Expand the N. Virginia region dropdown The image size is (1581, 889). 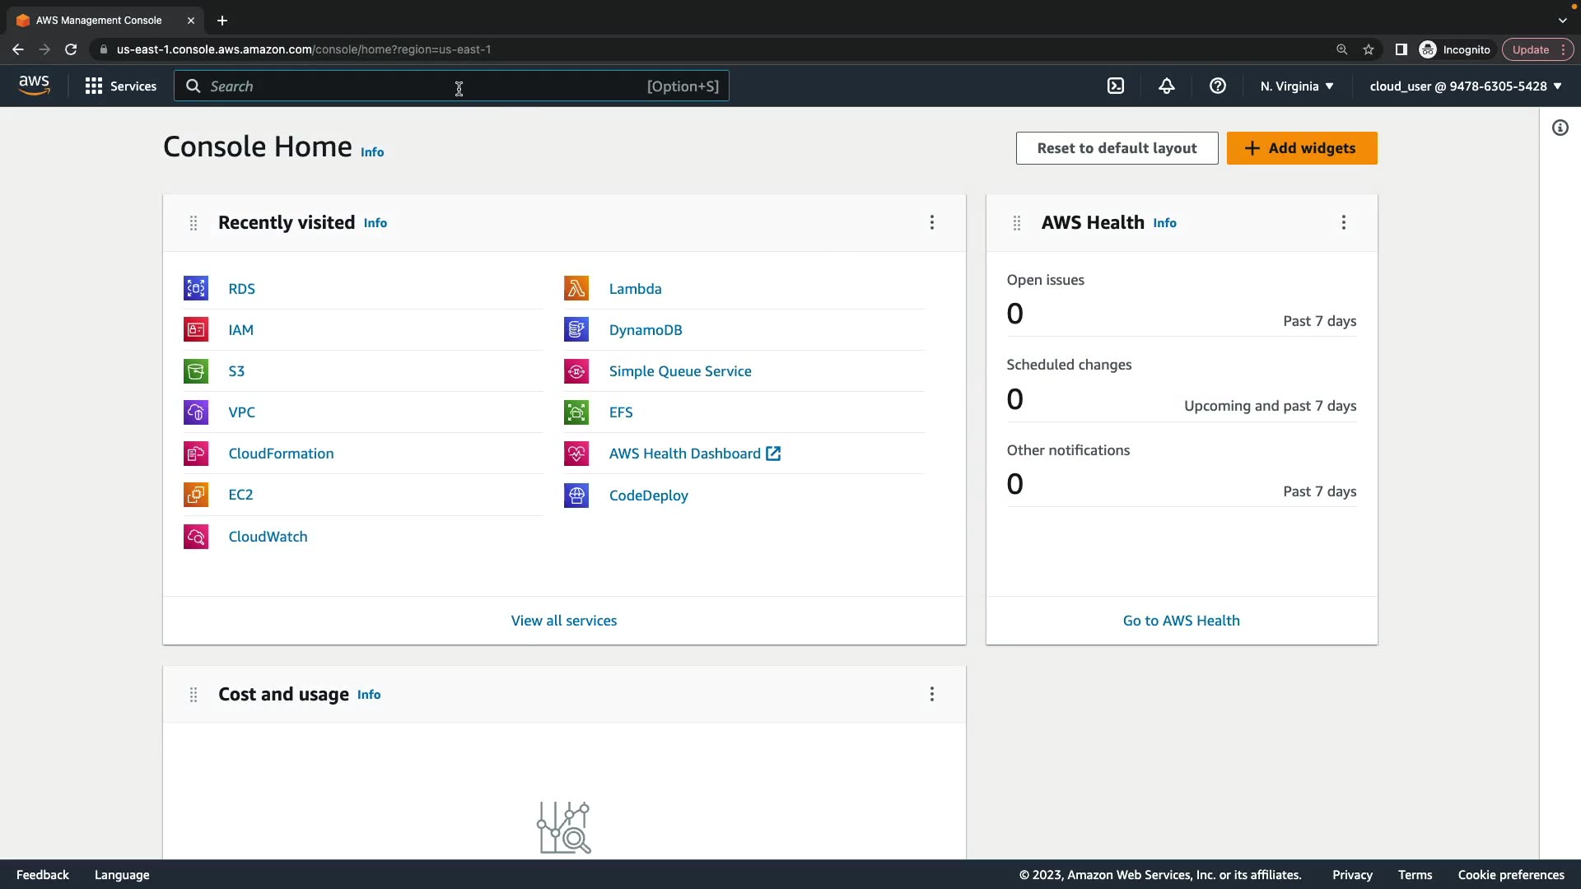[1297, 86]
